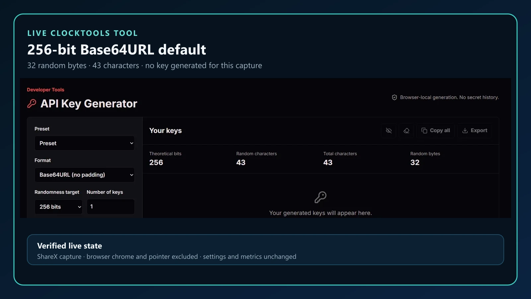Click the key placeholder icon in empty keys area
The width and height of the screenshot is (531, 299).
(321, 197)
